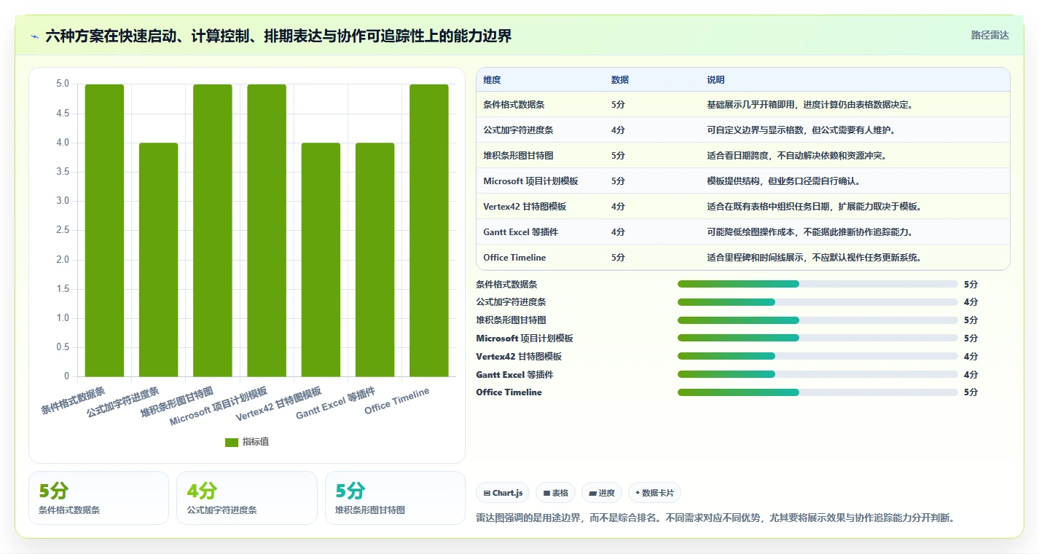This screenshot has width=1039, height=554.
Task: Click the 公式加字符进度条 progress bar
Action: click(818, 302)
